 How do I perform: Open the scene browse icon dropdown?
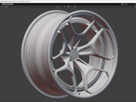click(x=123, y=4)
